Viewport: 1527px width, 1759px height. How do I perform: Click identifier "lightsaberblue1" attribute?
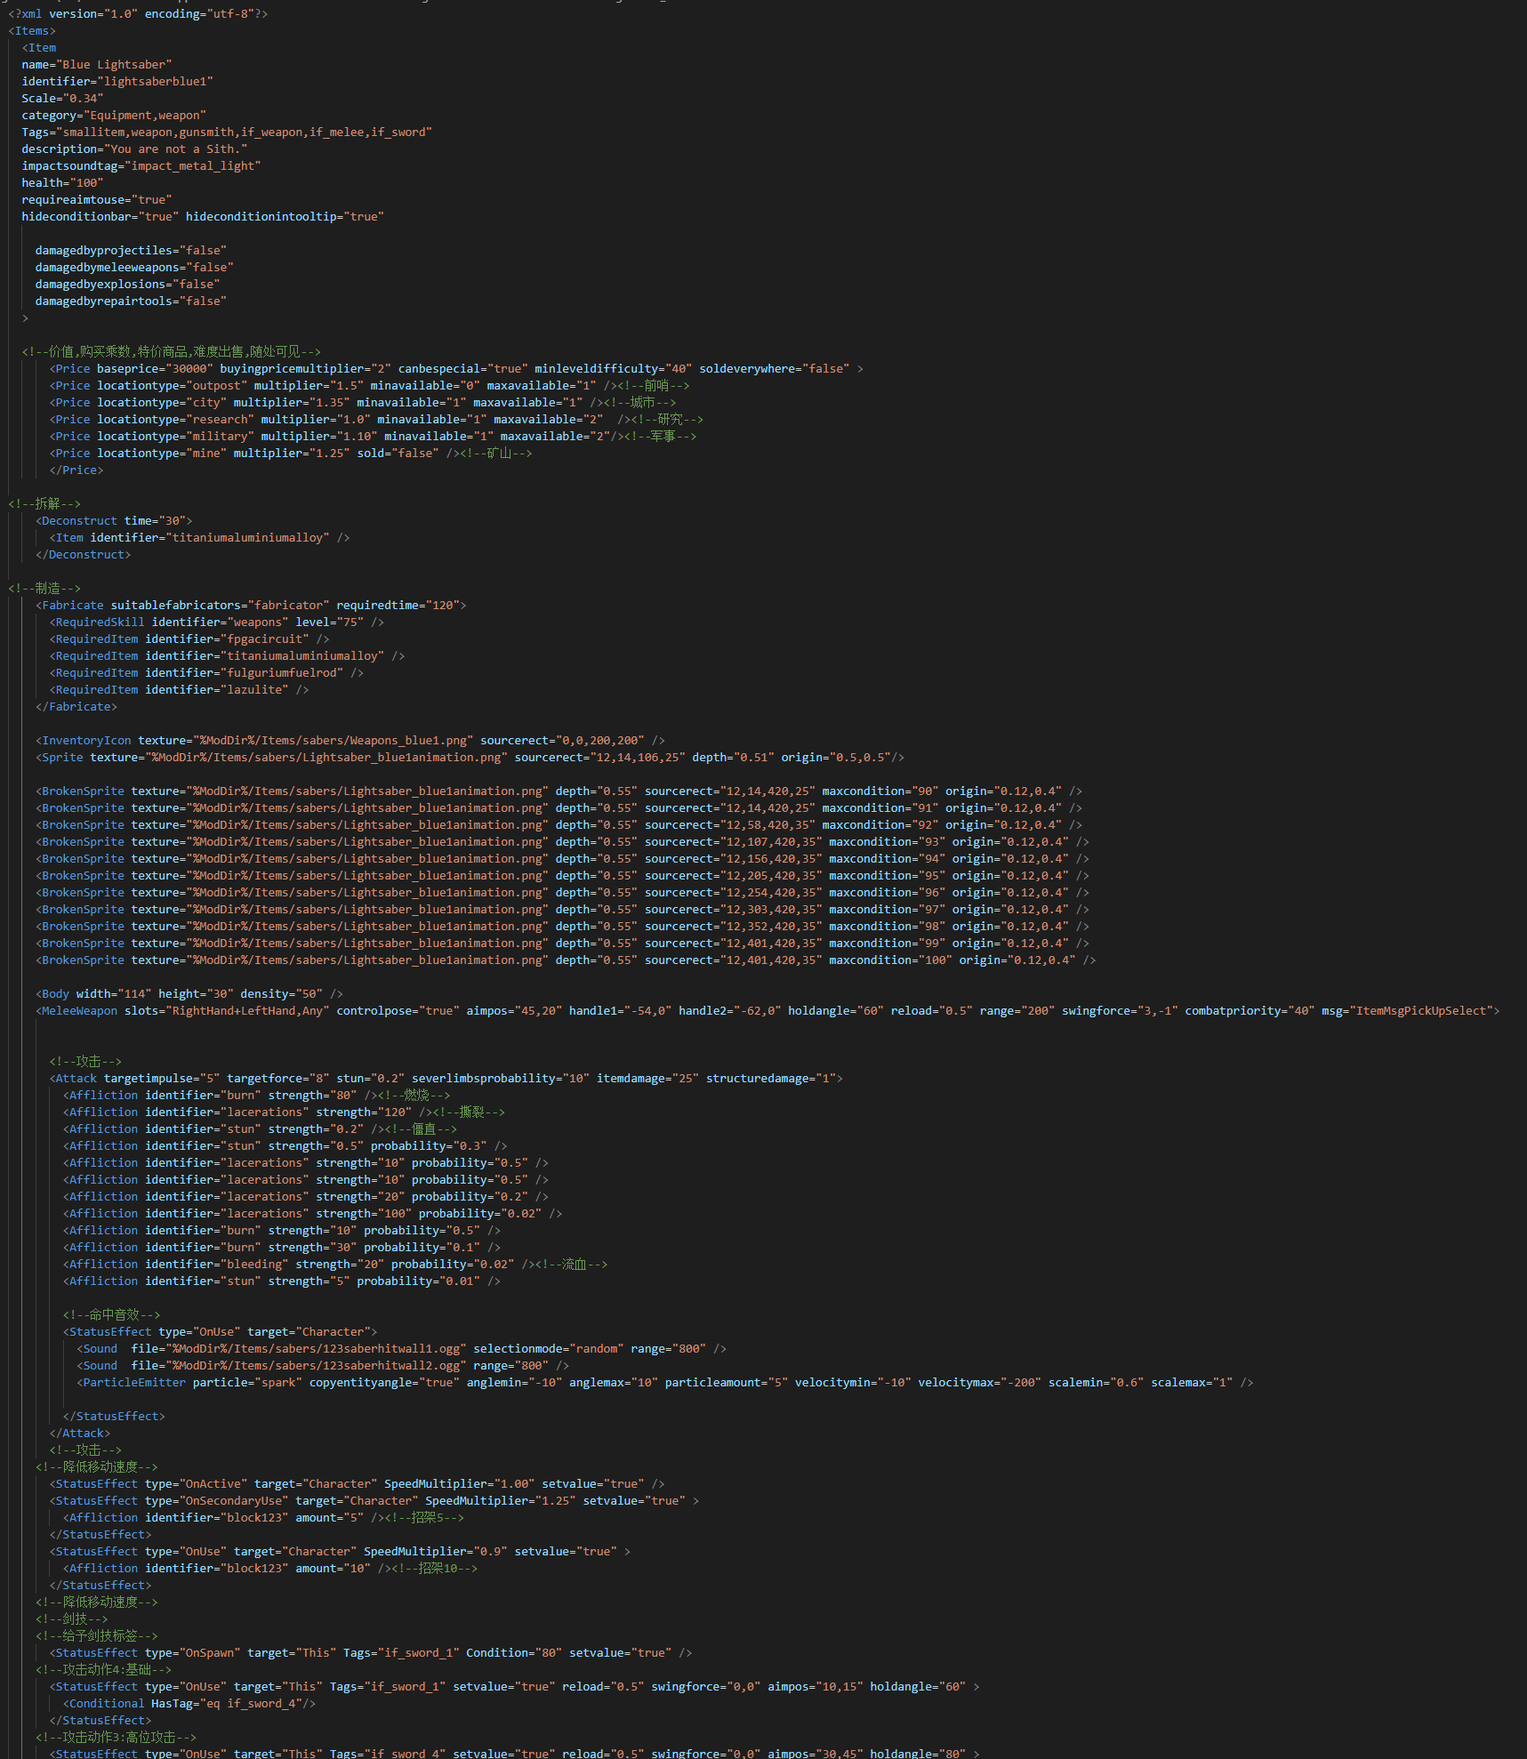point(117,82)
